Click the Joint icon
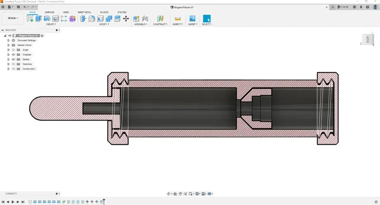The image size is (380, 205). tap(145, 19)
